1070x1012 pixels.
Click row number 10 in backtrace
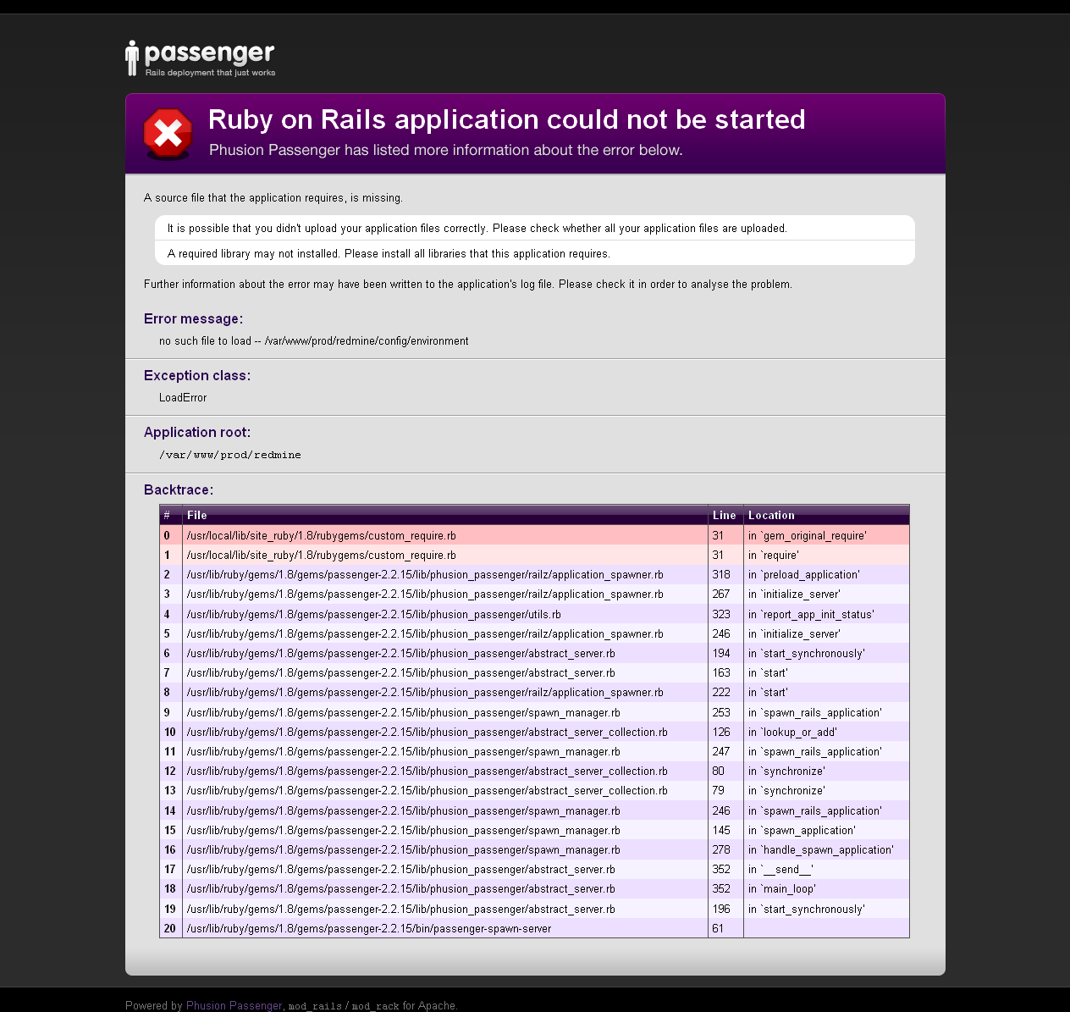[x=170, y=732]
